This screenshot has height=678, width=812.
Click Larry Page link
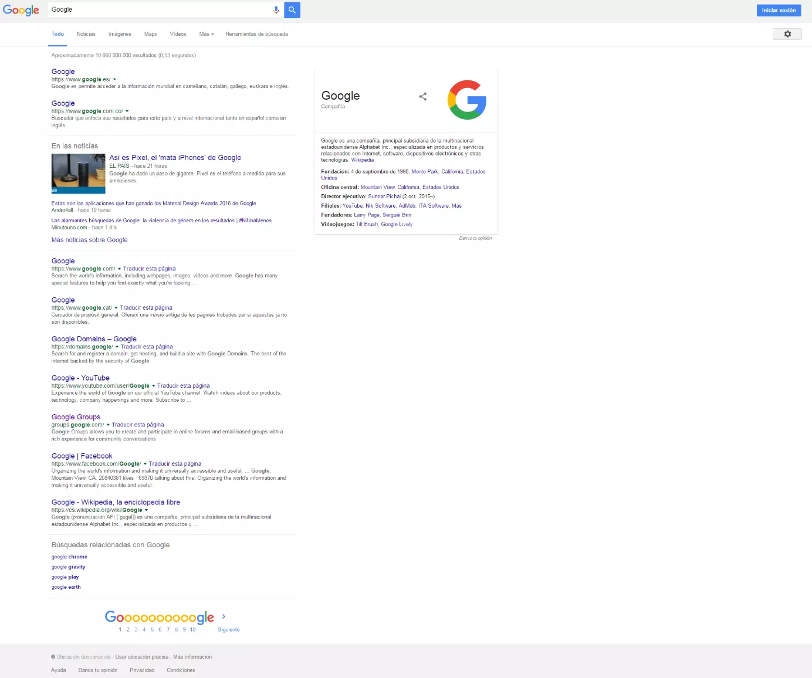[x=367, y=215]
